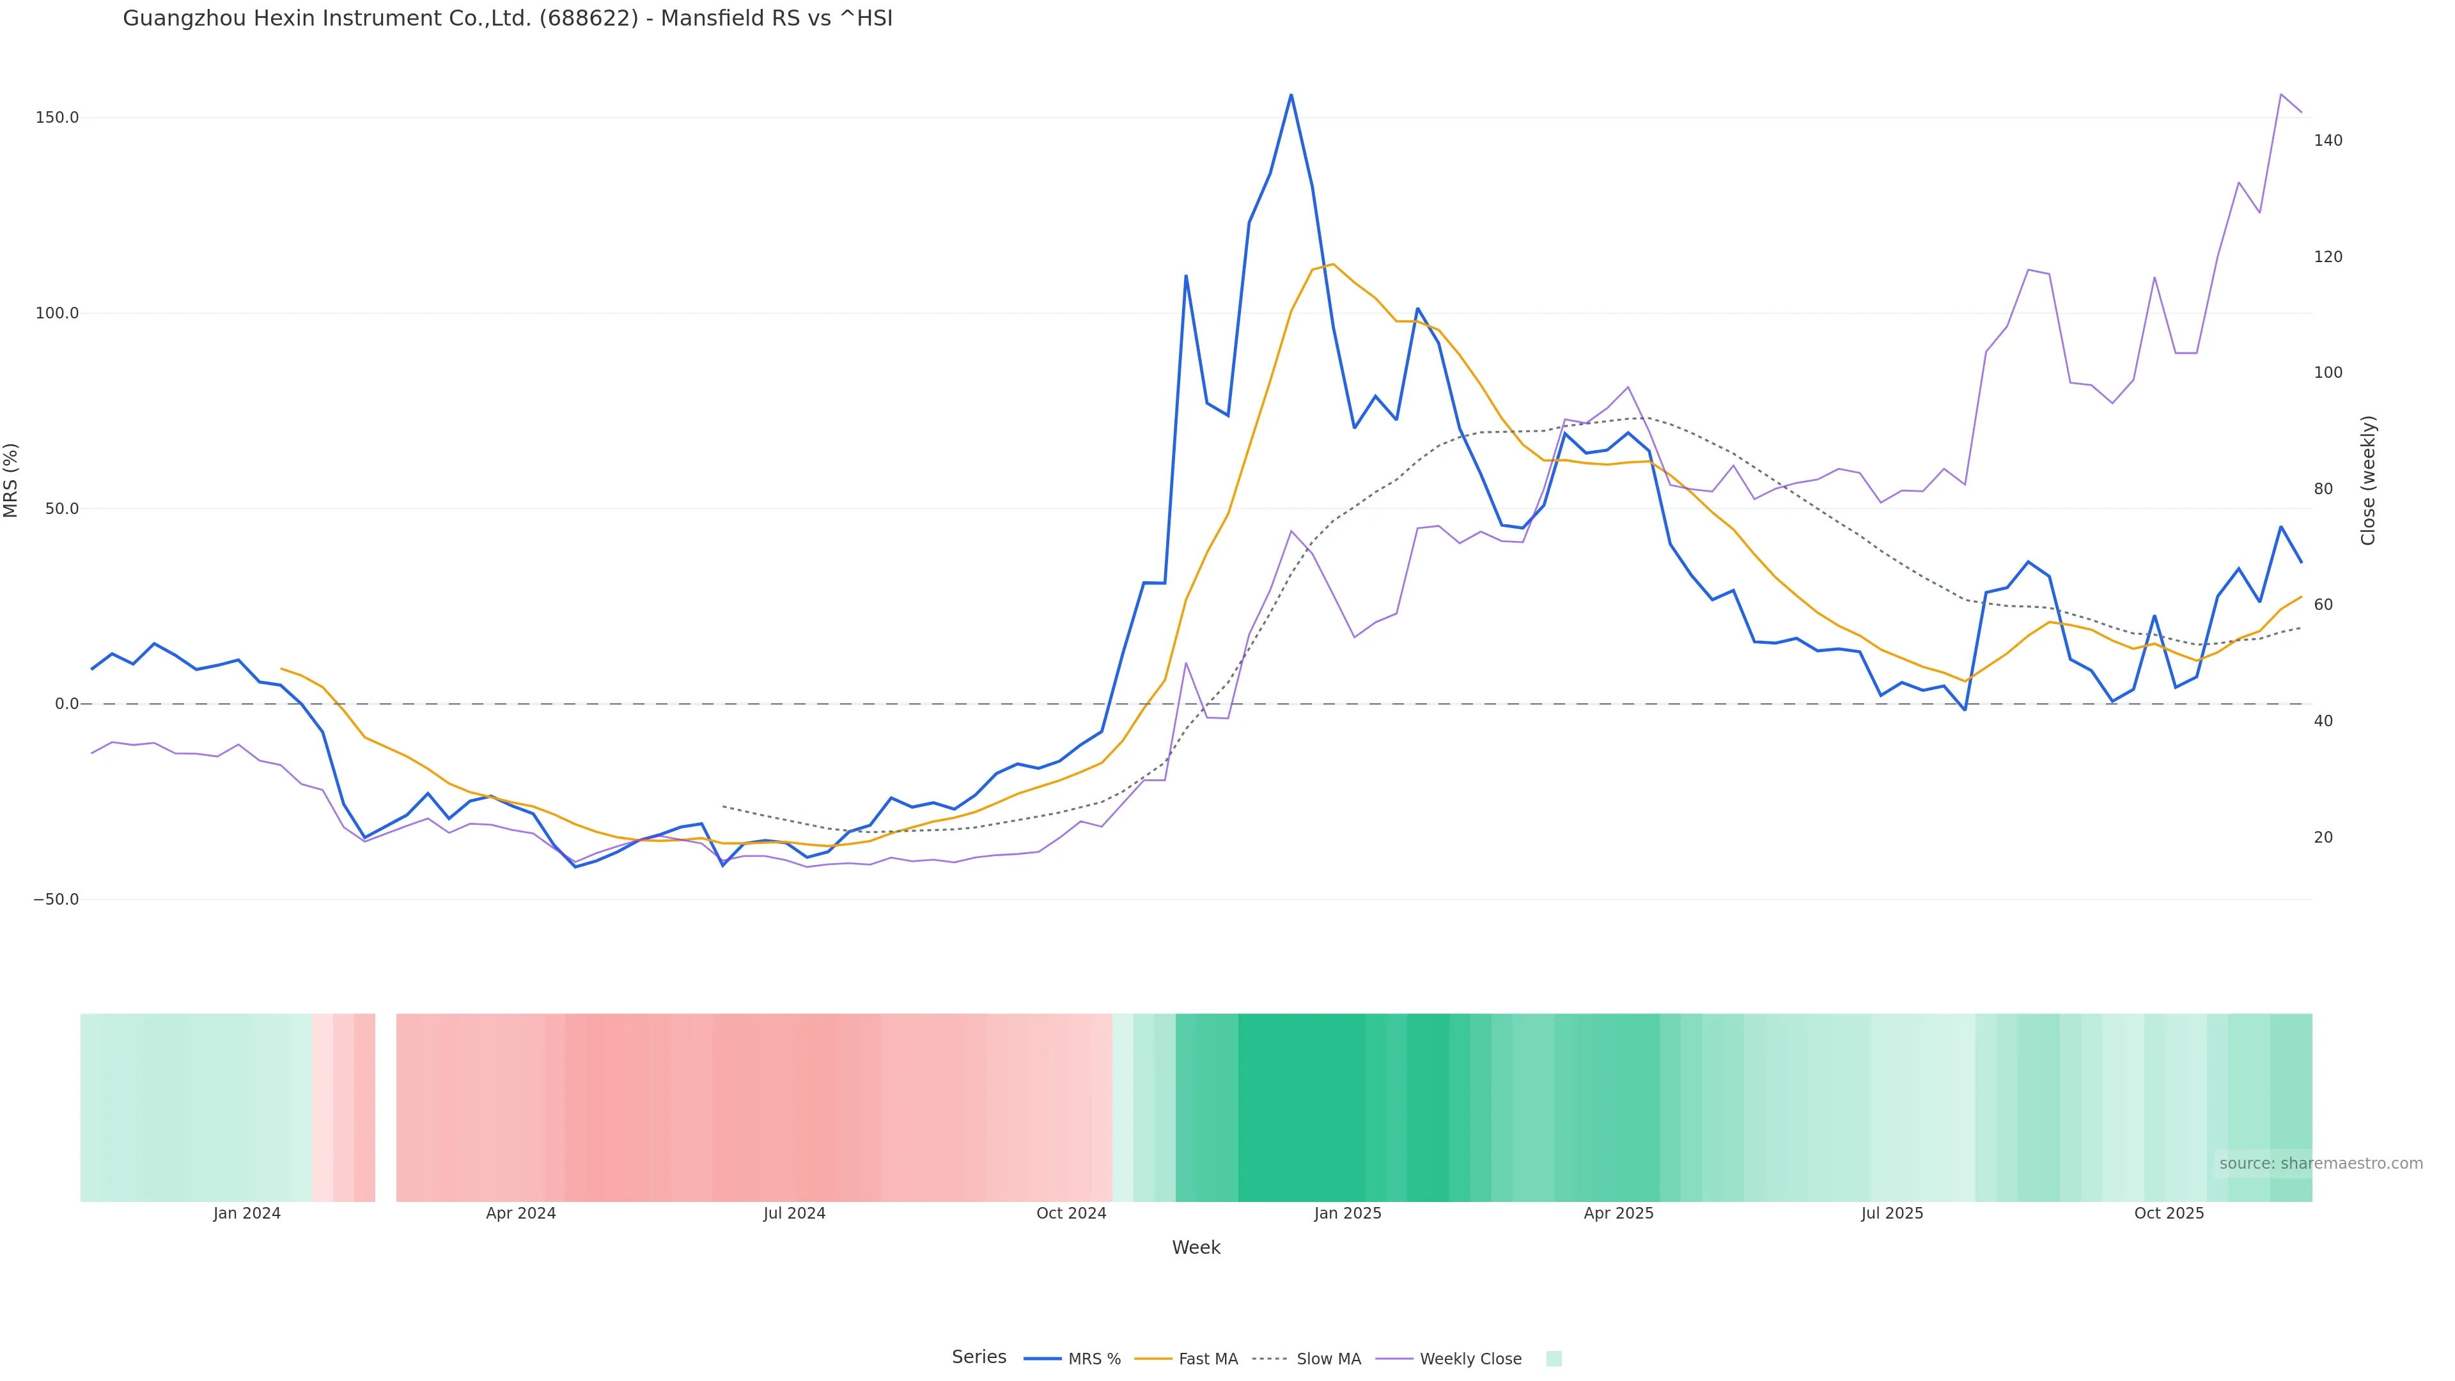Click the dotted Slow MA legend line icon
Viewport: 2455px width, 1381px height.
1270,1359
